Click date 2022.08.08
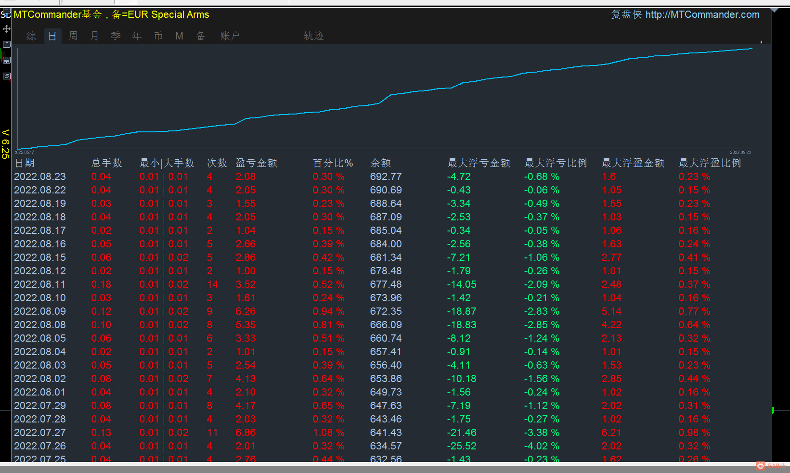The width and height of the screenshot is (790, 473). [40, 325]
